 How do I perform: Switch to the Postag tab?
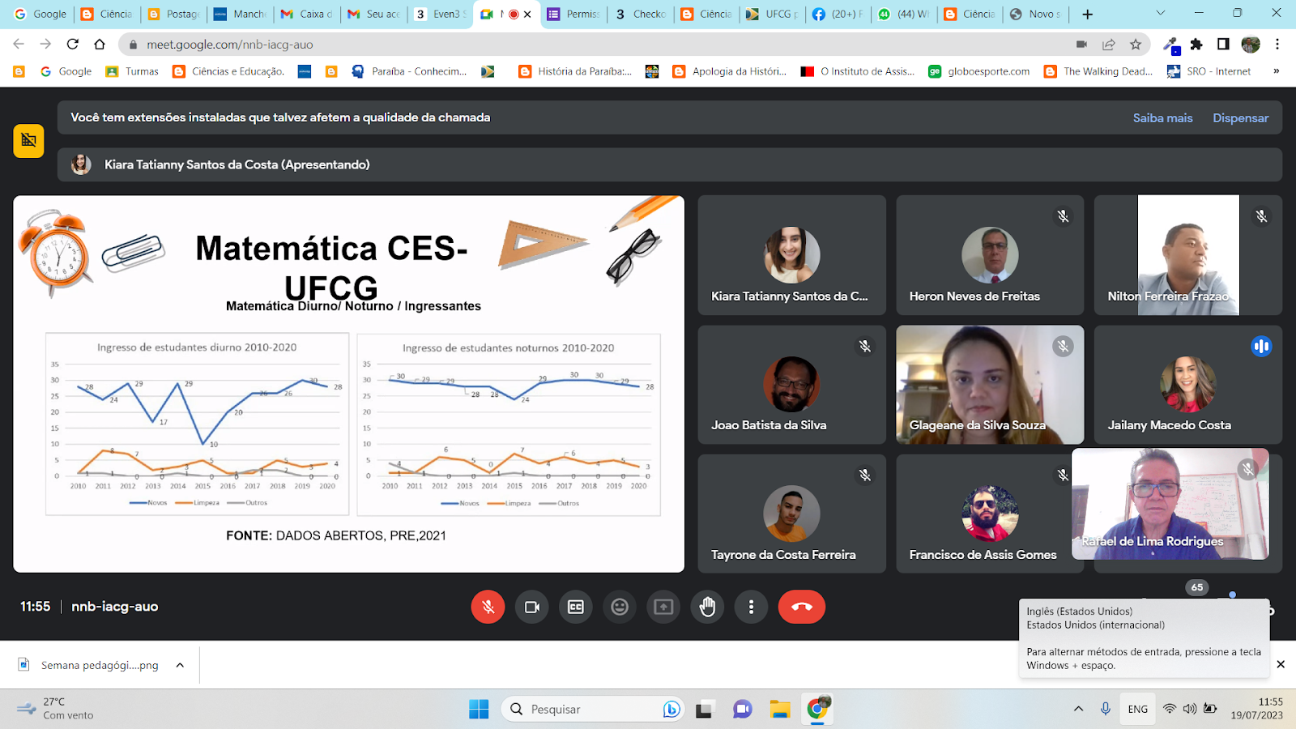(x=174, y=14)
